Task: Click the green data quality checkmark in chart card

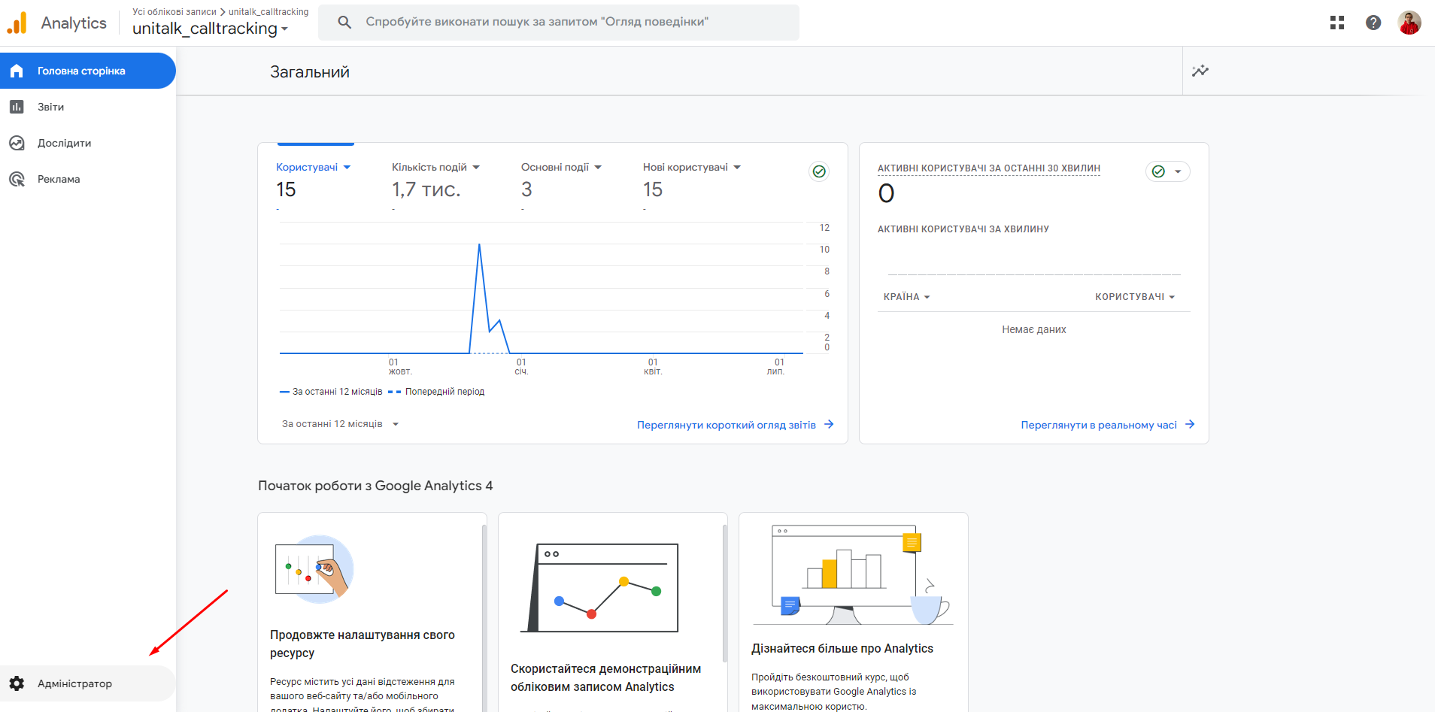Action: coord(819,171)
